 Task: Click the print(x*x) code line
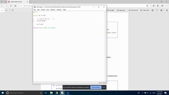point(41,21)
